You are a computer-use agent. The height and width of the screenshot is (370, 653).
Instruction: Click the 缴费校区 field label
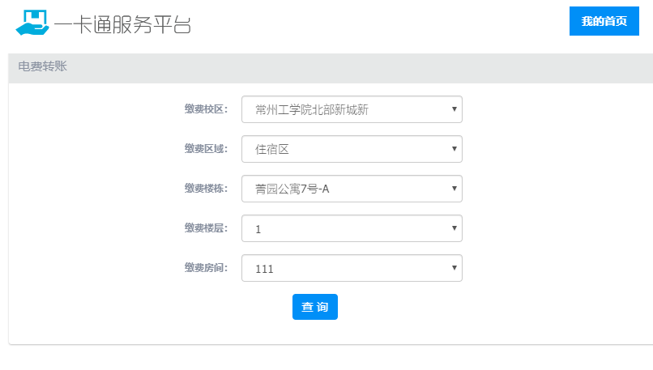pyautogui.click(x=206, y=109)
